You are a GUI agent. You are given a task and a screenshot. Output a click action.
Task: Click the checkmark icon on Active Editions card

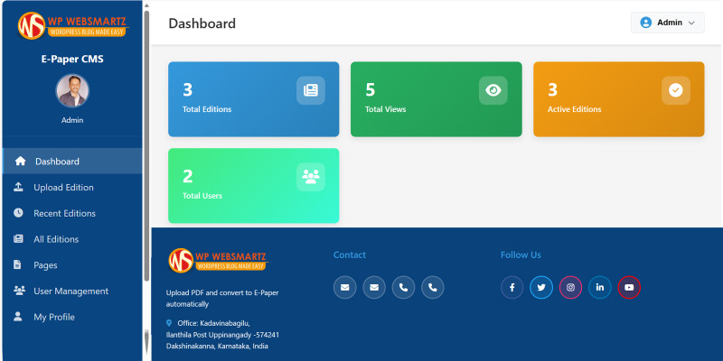click(675, 90)
